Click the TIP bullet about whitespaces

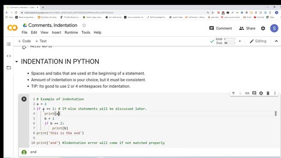(81, 86)
